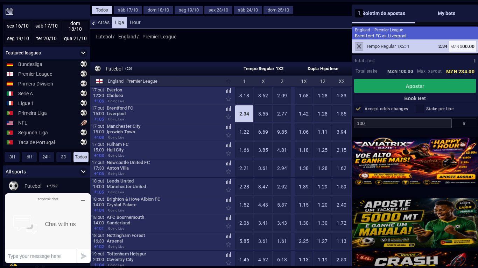The image size is (478, 268).
Task: Click the stake amount field showing 100
Action: tap(403, 123)
